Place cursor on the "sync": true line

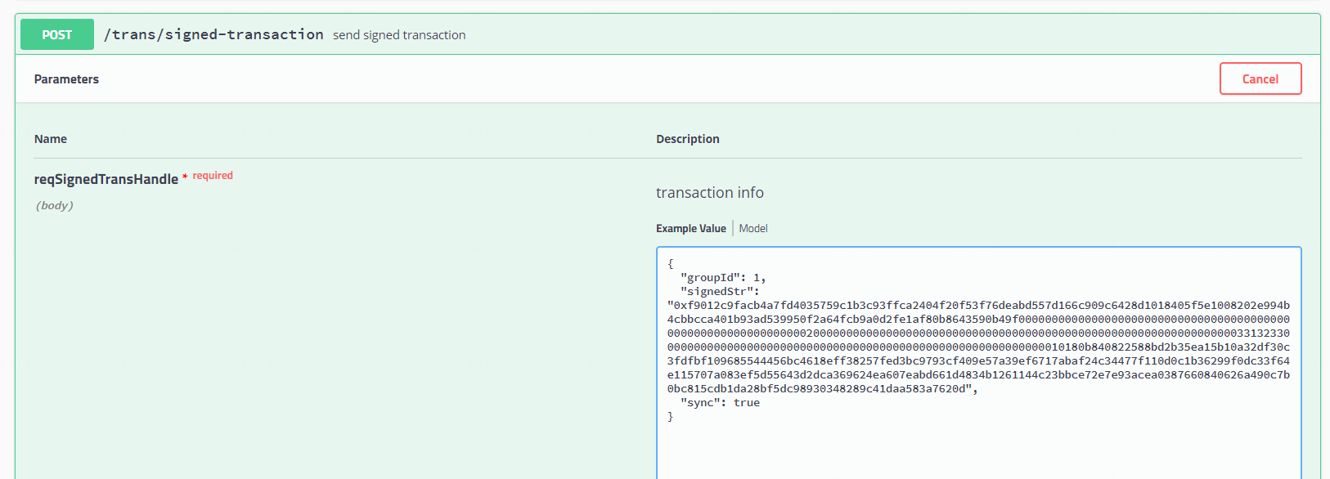pyautogui.click(x=720, y=403)
